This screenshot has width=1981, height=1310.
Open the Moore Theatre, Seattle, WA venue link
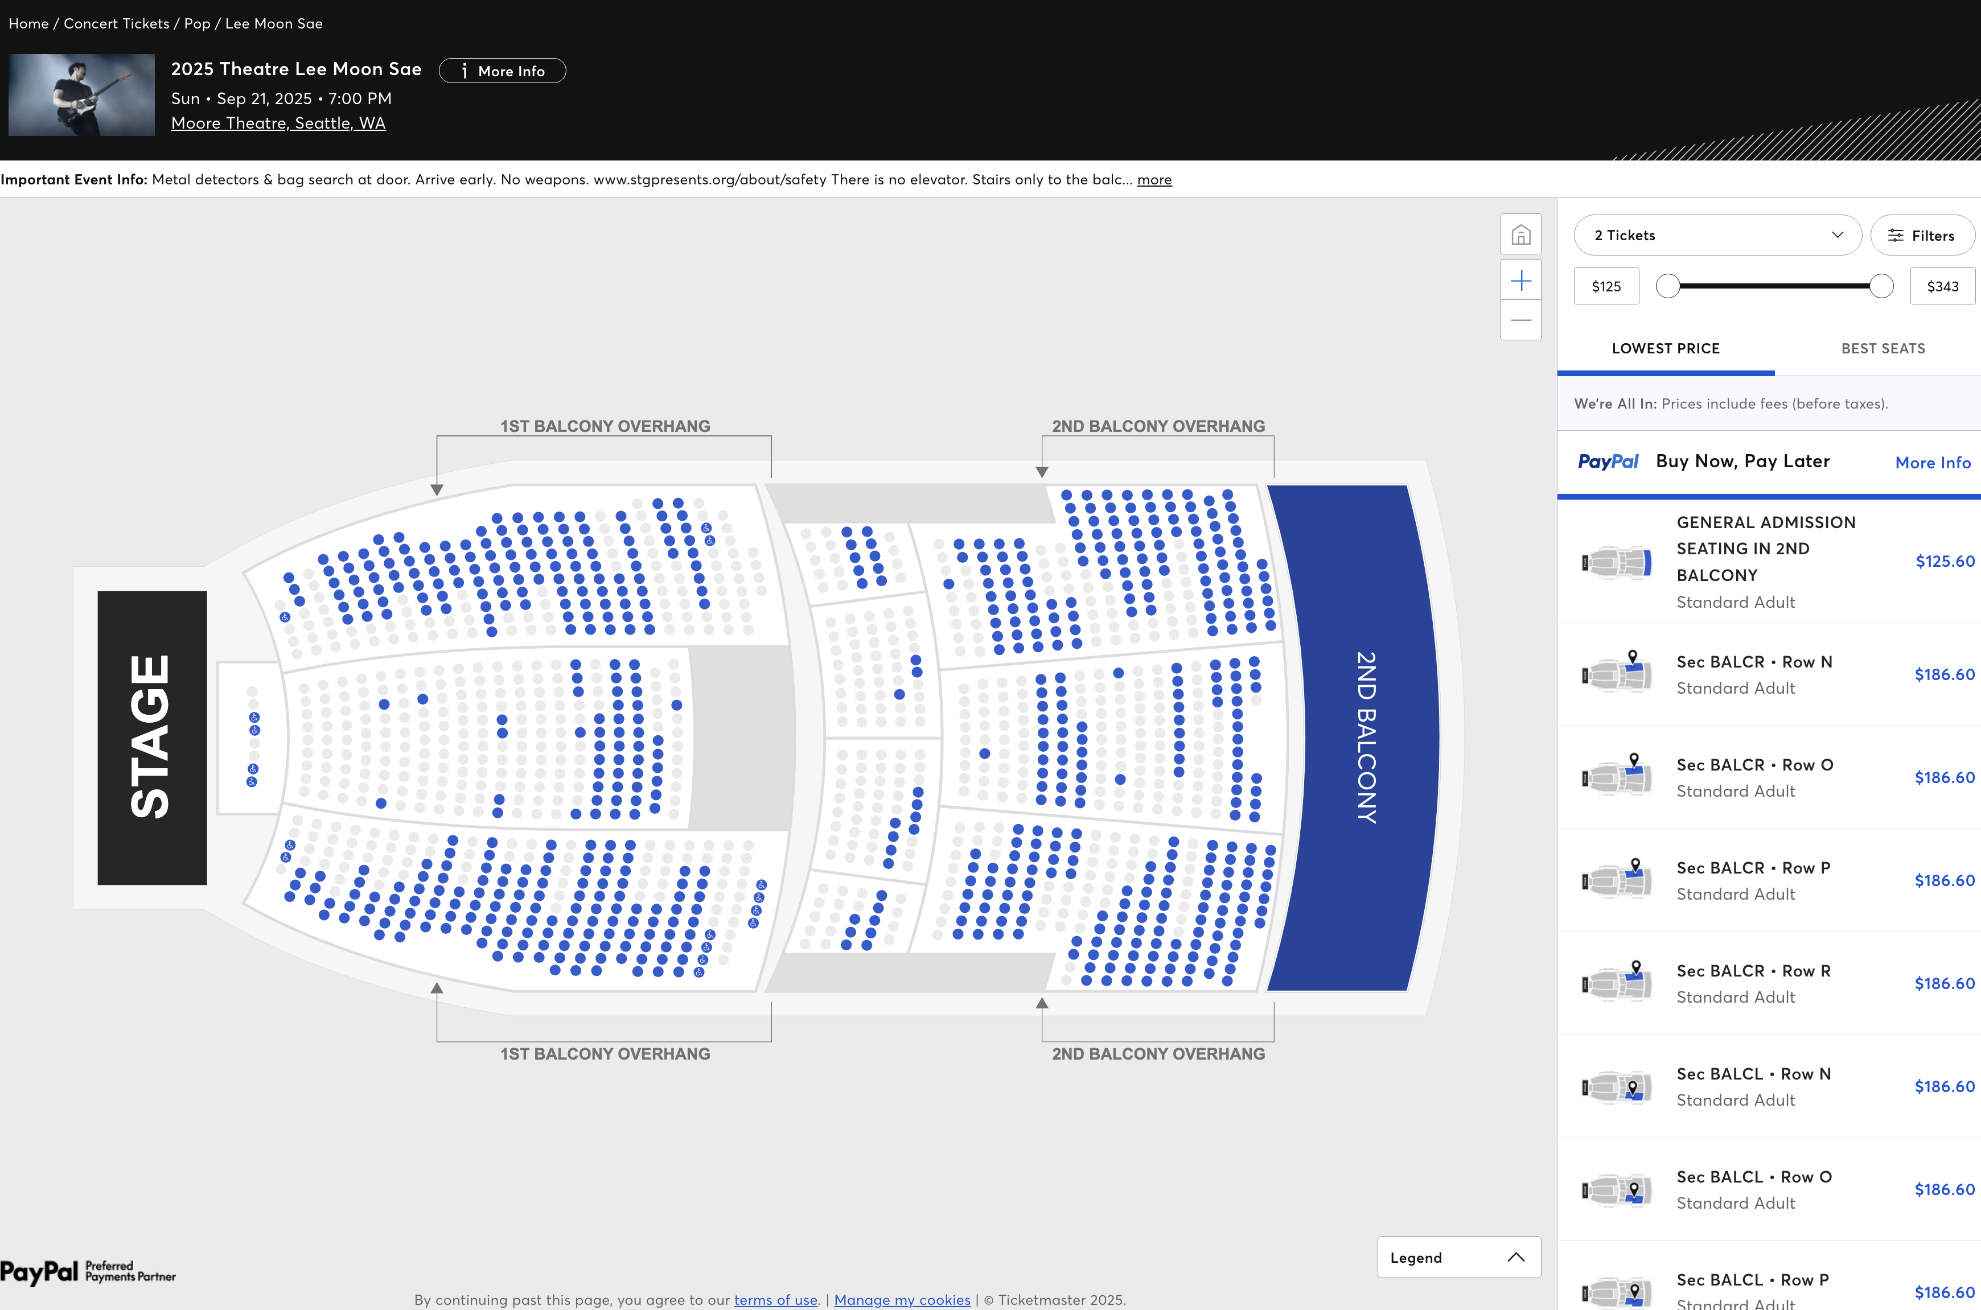click(x=278, y=123)
